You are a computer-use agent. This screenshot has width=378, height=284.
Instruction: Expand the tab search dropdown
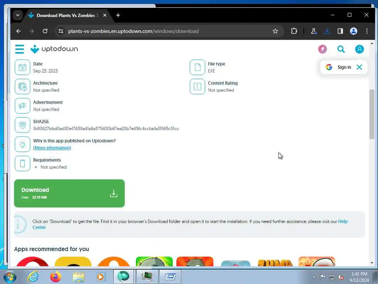tap(18, 15)
